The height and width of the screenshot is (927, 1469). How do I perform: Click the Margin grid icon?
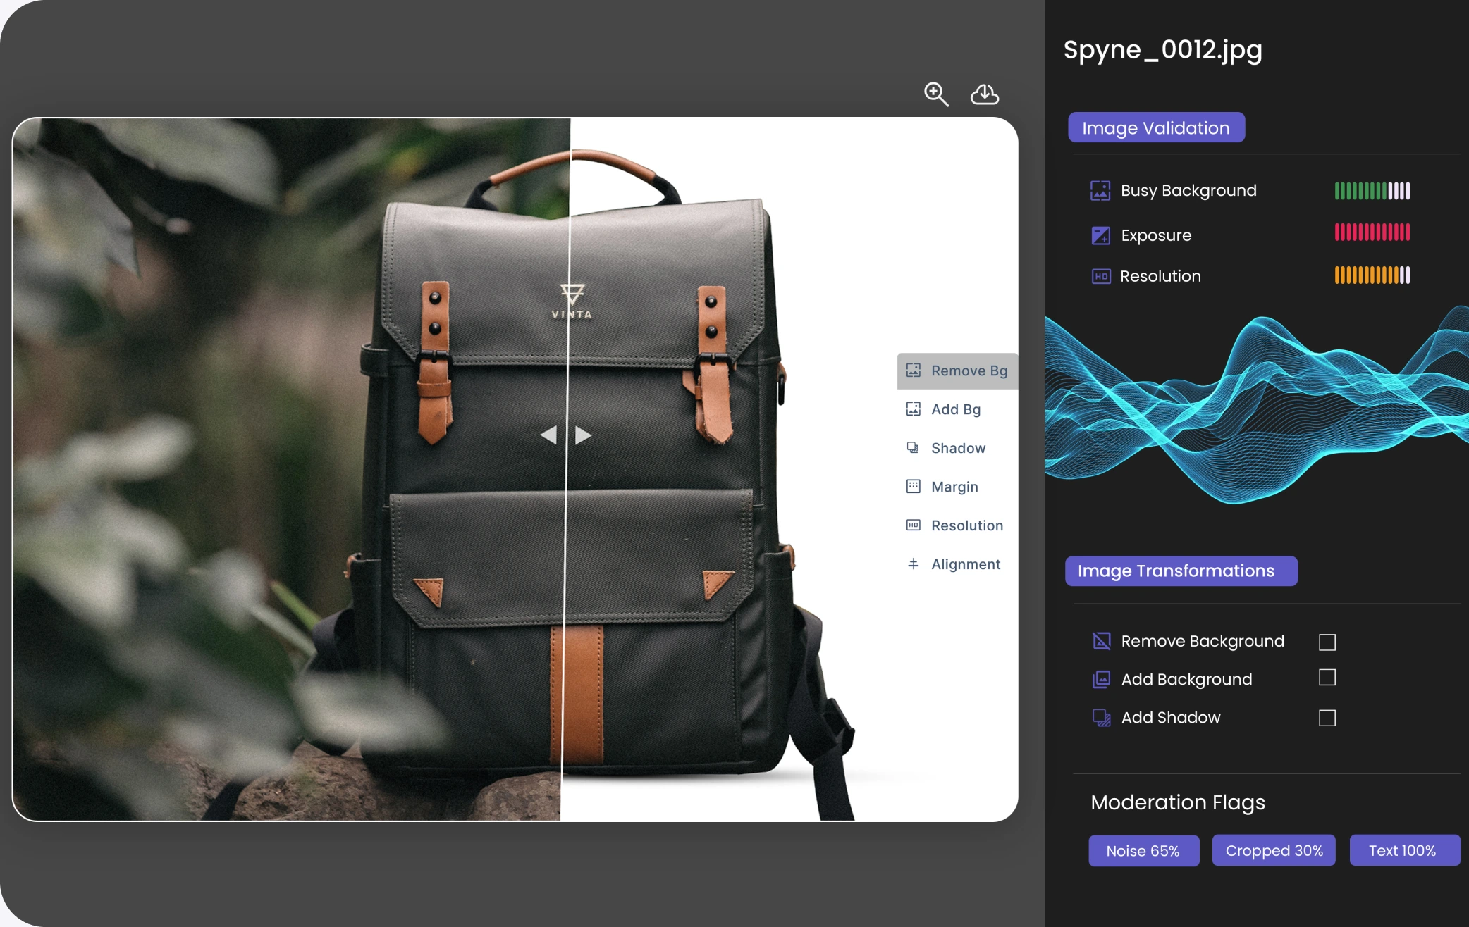(x=914, y=486)
